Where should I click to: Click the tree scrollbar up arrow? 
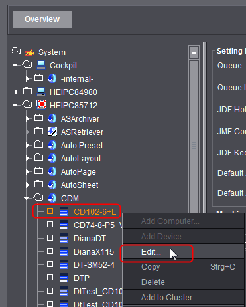click(x=194, y=52)
